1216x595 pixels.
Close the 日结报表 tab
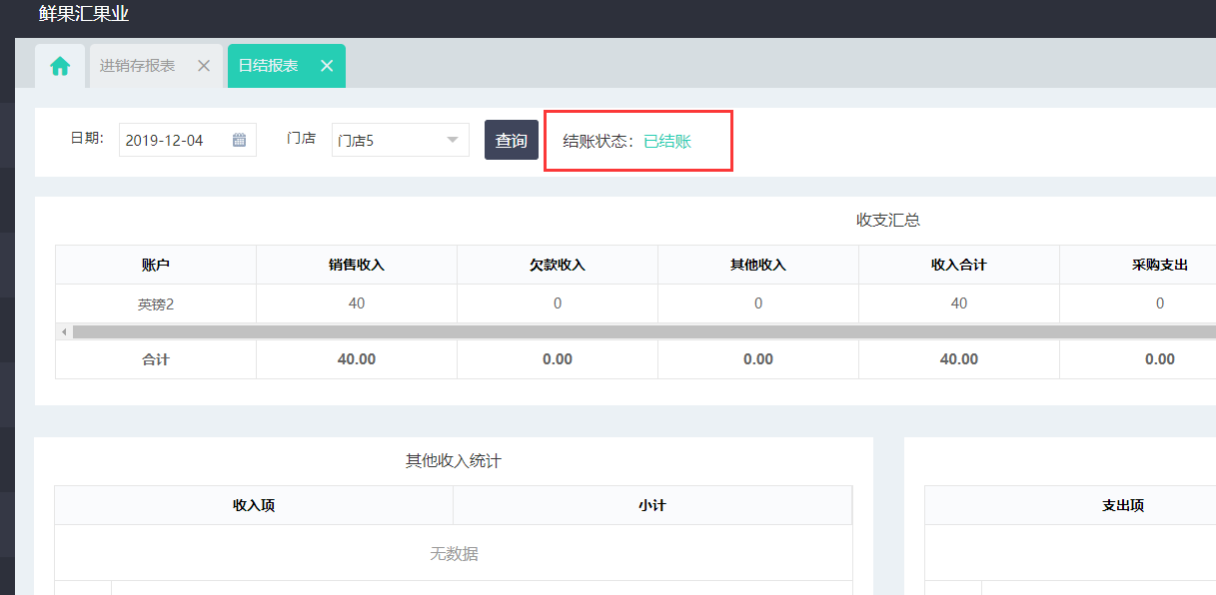tap(327, 66)
